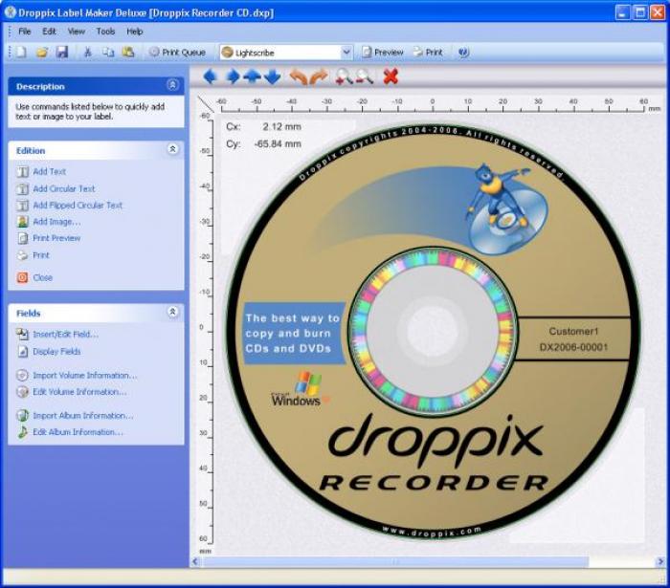Open the View menu

[76, 32]
